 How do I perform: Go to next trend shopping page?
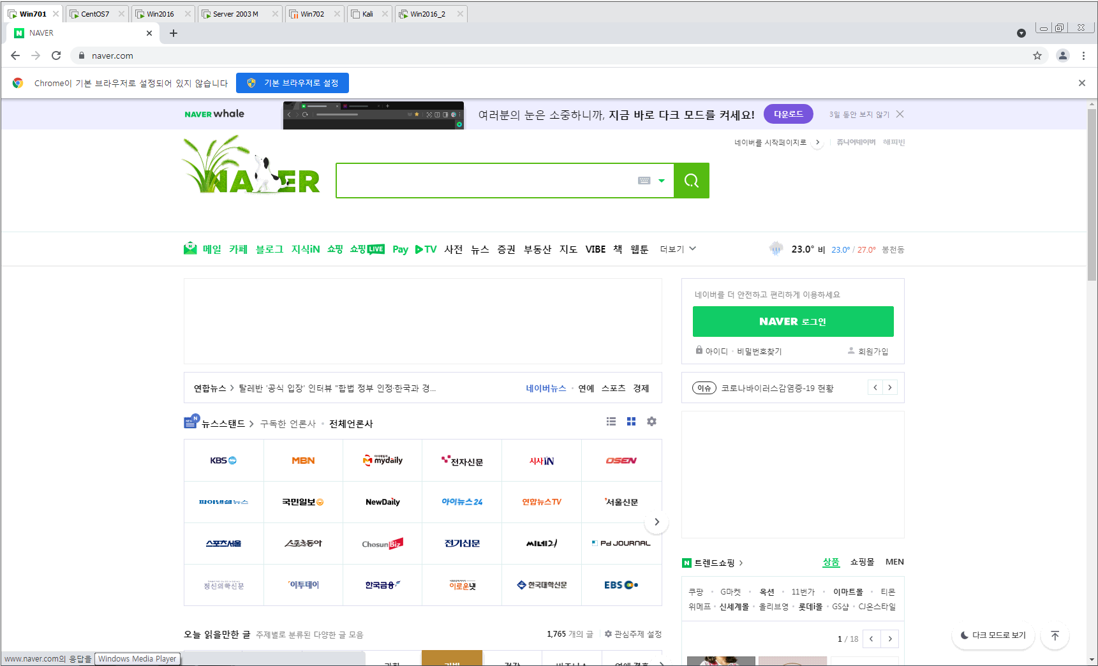pyautogui.click(x=890, y=639)
